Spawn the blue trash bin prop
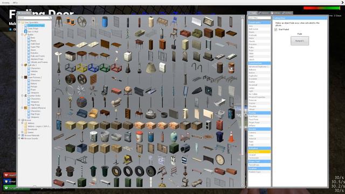This screenshot has height=194, width=345. point(219,136)
